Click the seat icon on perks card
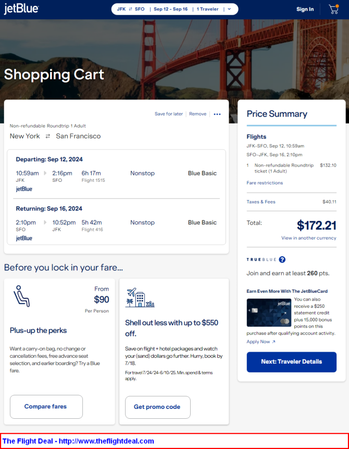 click(21, 296)
